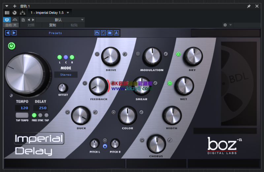Image resolution: width=264 pixels, height=172 pixels.
Task: Load the previous preset with left arrow
Action: coord(8,33)
